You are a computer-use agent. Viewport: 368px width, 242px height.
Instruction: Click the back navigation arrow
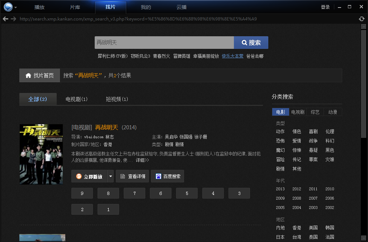[x=5, y=19]
